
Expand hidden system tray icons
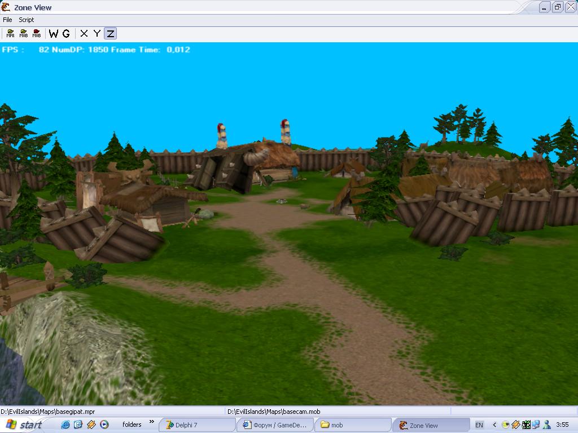coord(494,425)
